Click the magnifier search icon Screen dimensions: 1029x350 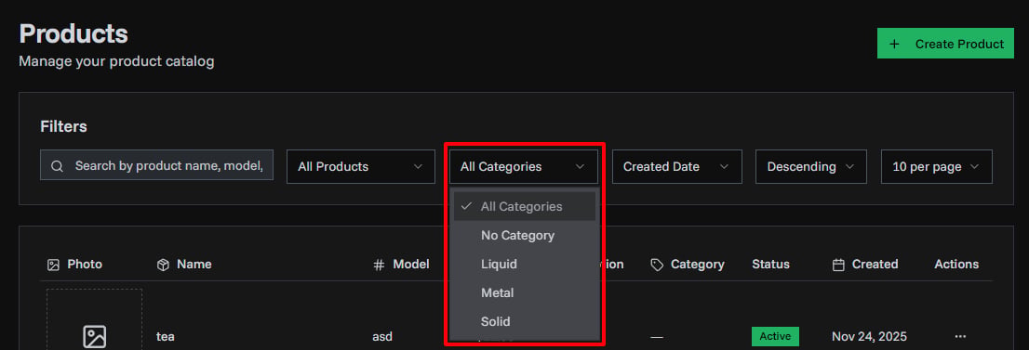[x=57, y=166]
